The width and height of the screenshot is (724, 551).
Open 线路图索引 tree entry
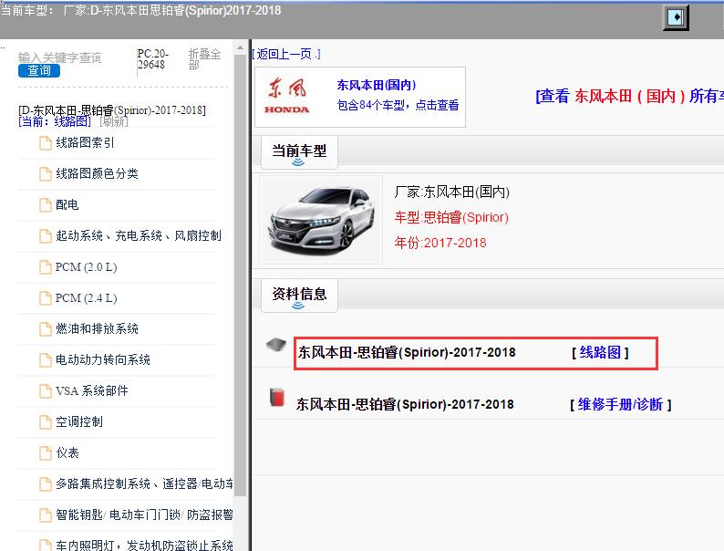pos(85,142)
